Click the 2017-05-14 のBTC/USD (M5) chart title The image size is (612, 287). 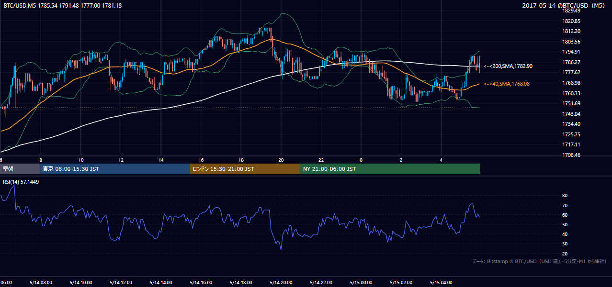[564, 6]
